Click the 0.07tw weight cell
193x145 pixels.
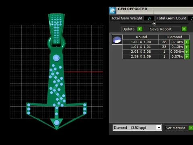pyautogui.click(x=177, y=56)
